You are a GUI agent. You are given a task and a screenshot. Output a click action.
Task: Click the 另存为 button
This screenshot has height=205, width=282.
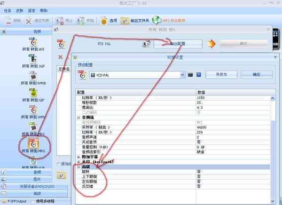221,74
